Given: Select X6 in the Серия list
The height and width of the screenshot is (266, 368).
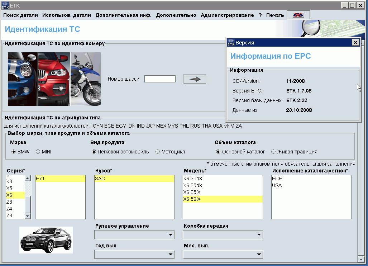Looking at the screenshot, I should (x=15, y=195).
